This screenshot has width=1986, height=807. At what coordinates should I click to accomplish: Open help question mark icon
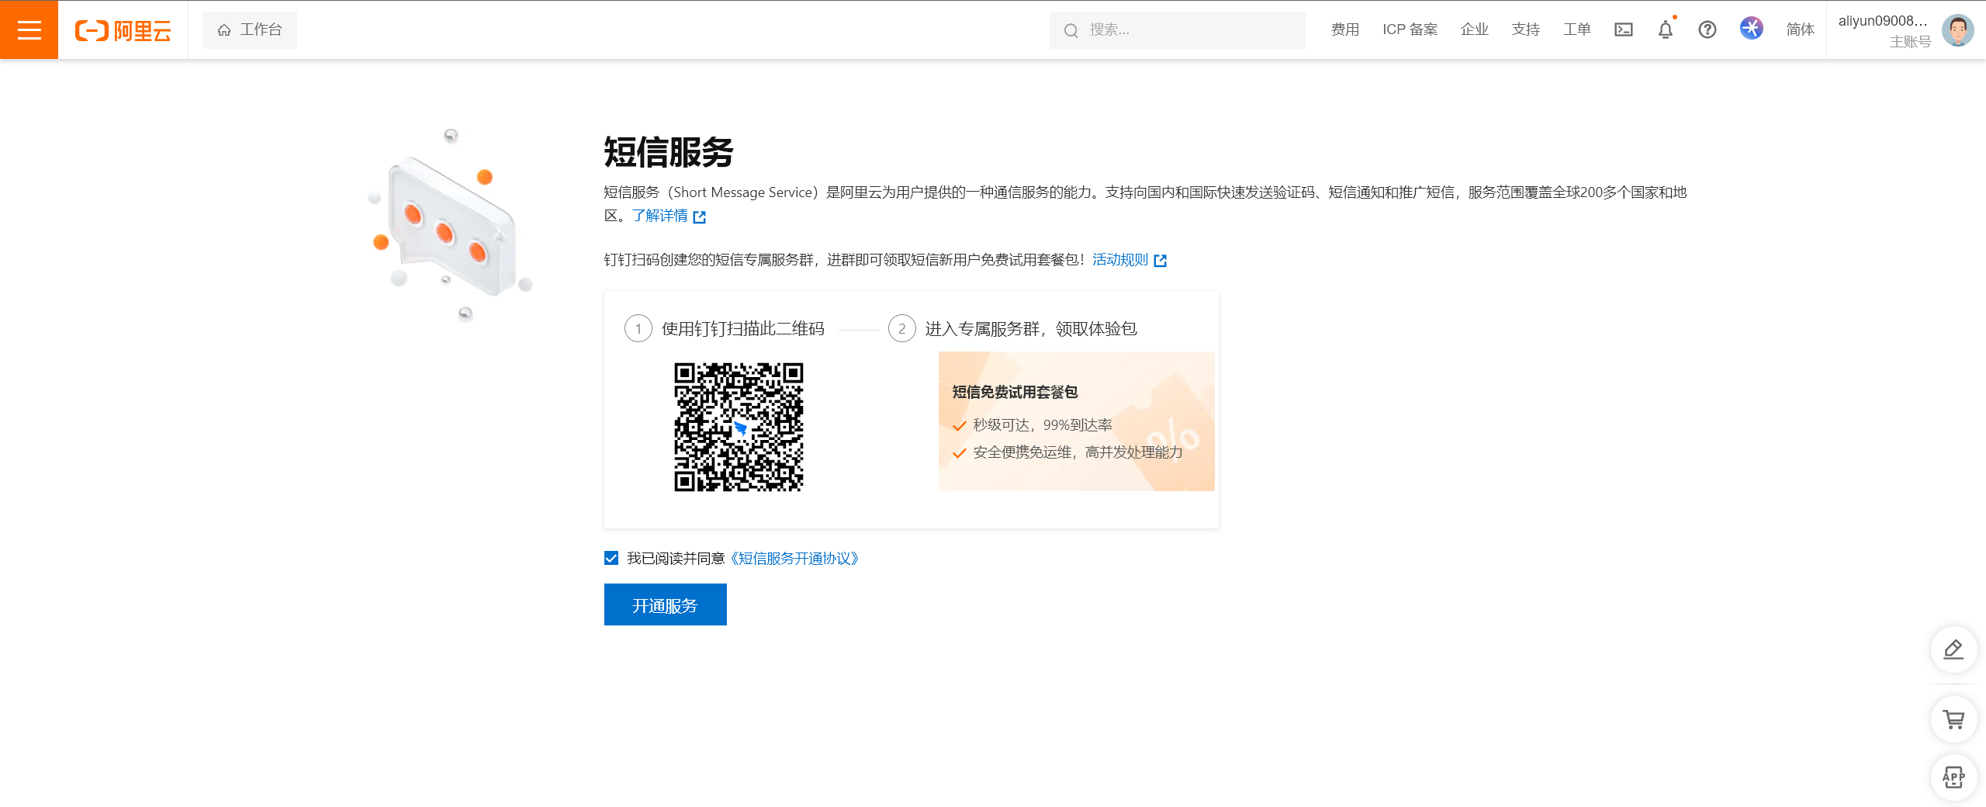[x=1707, y=29]
